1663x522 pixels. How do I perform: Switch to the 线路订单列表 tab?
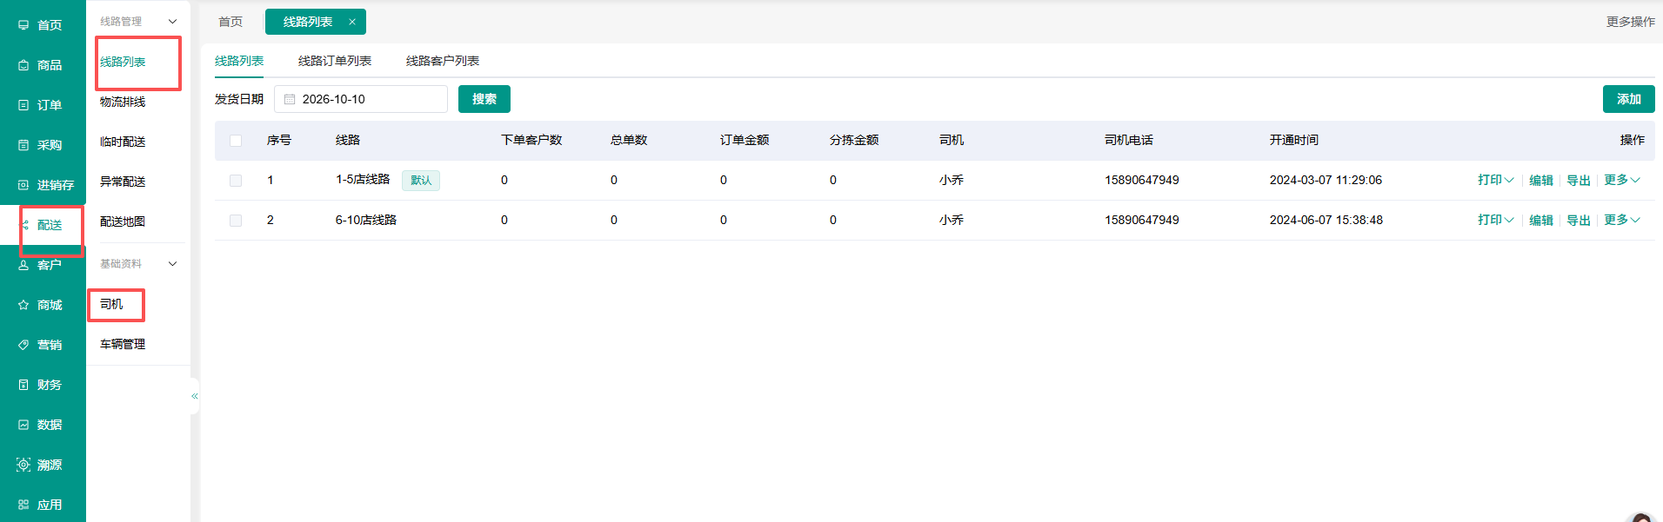tap(335, 61)
